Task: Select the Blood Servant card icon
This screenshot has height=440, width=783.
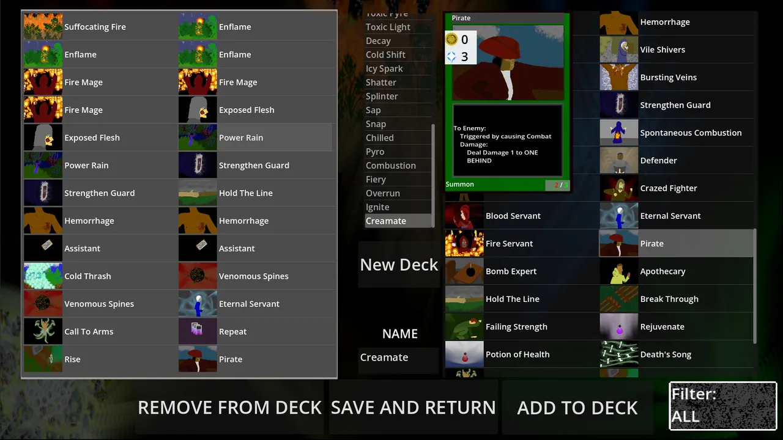Action: tap(464, 216)
